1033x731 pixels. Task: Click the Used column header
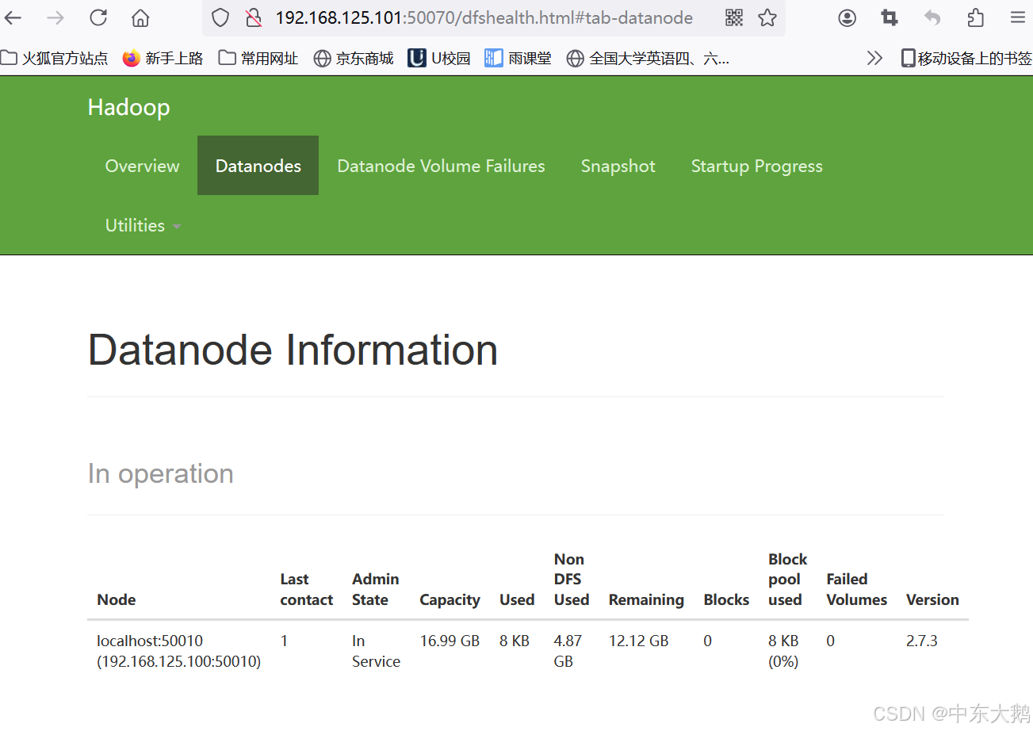click(517, 599)
